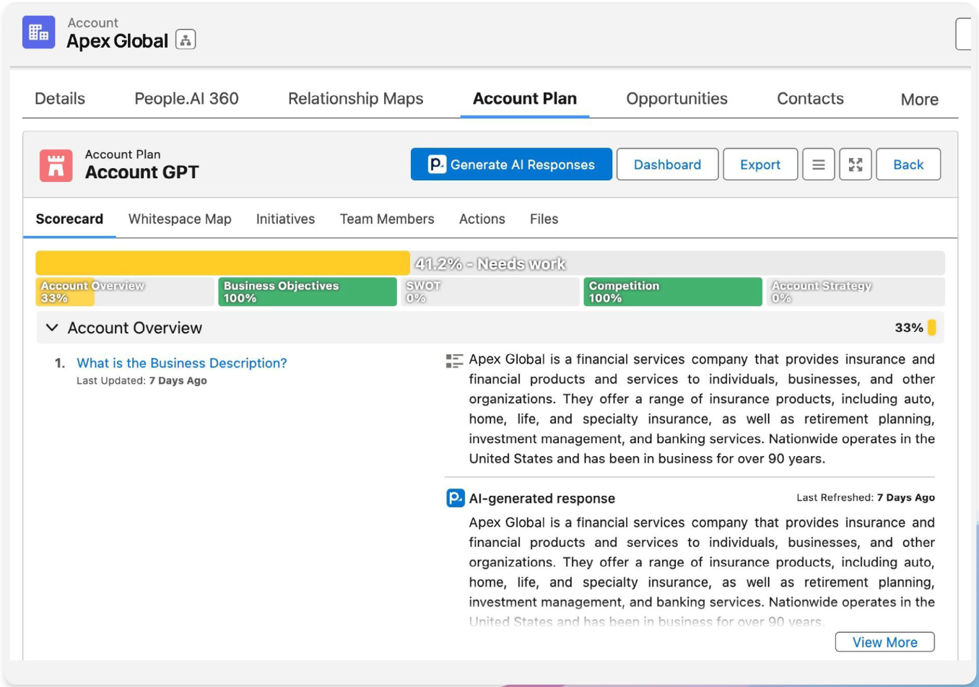
Task: Open the account hierarchy icon beside Apex Global
Action: coord(186,40)
